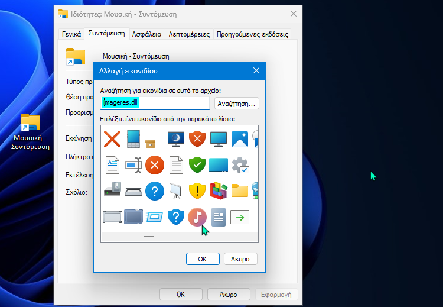Select the red X cross icon
This screenshot has width=443, height=307.
112,139
